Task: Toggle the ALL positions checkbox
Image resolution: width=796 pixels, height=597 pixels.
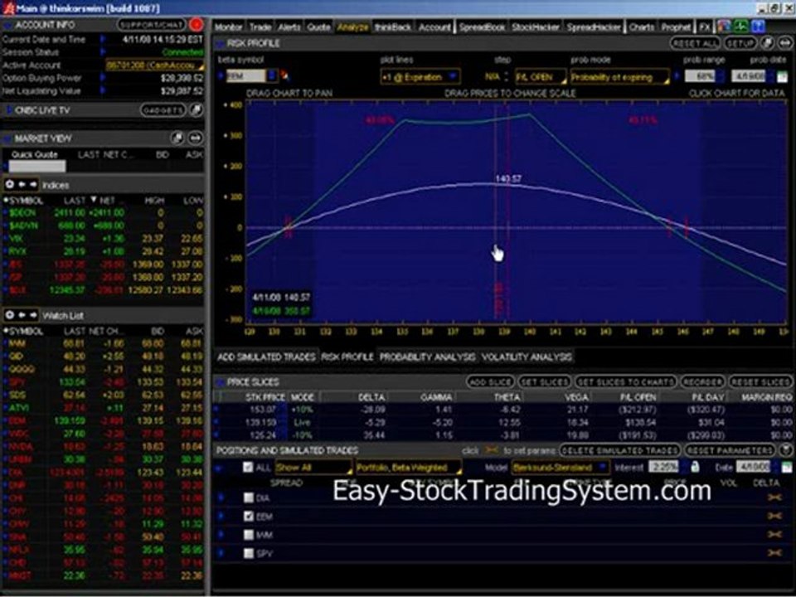Action: point(248,467)
